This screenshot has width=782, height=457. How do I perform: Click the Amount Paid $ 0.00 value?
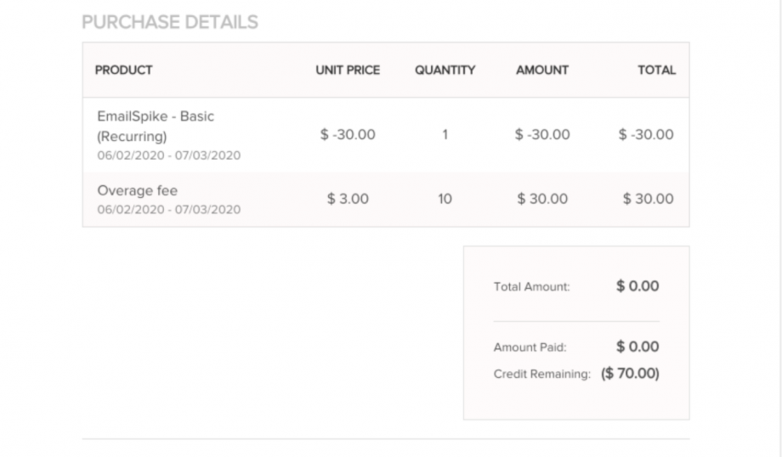pyautogui.click(x=637, y=347)
